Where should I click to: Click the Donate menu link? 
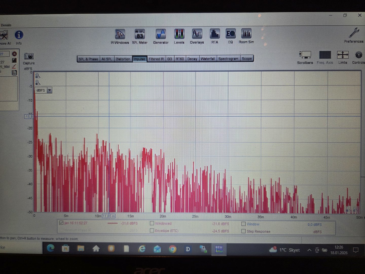pos(6,25)
